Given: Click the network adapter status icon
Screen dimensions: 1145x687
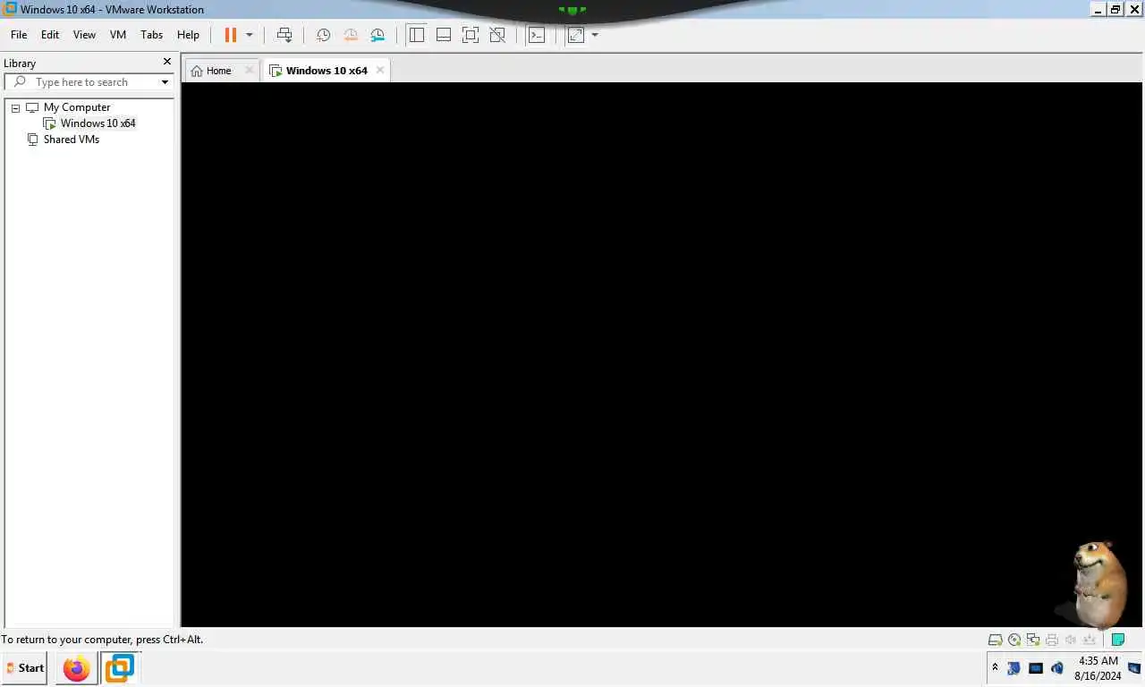Looking at the screenshot, I should (x=1033, y=640).
